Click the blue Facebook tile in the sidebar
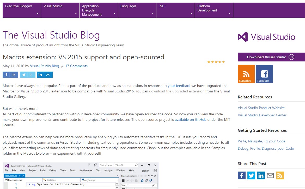The height and width of the screenshot is (189, 305). [x=264, y=74]
